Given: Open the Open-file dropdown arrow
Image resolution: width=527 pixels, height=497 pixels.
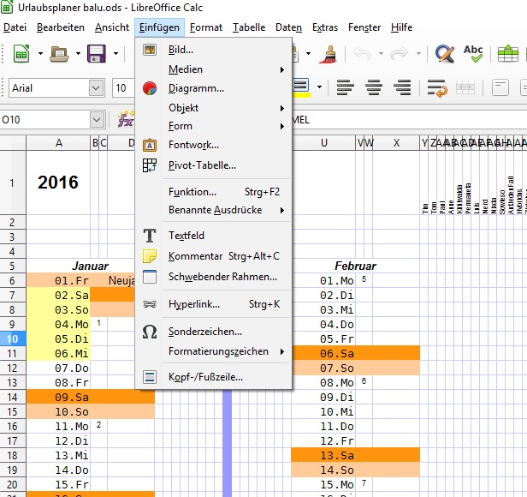Looking at the screenshot, I should coord(78,53).
